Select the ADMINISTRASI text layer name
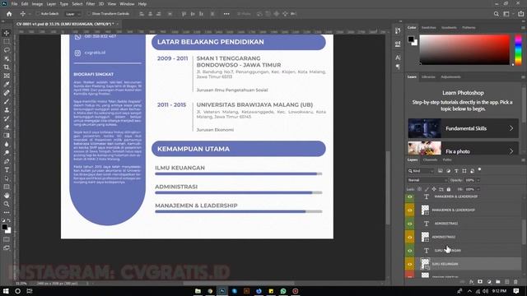The image size is (527, 296). pos(446,224)
